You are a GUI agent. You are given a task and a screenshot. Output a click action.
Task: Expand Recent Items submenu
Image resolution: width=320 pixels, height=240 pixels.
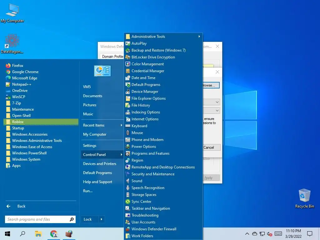click(x=102, y=125)
